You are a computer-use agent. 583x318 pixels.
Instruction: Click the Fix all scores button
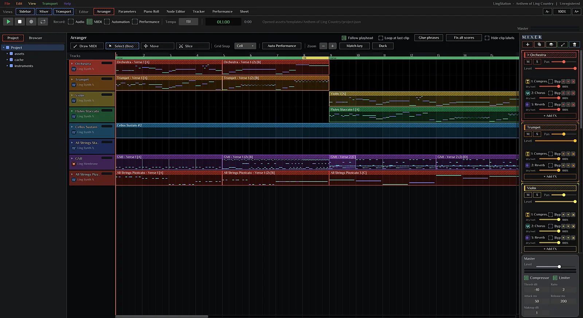tap(464, 38)
